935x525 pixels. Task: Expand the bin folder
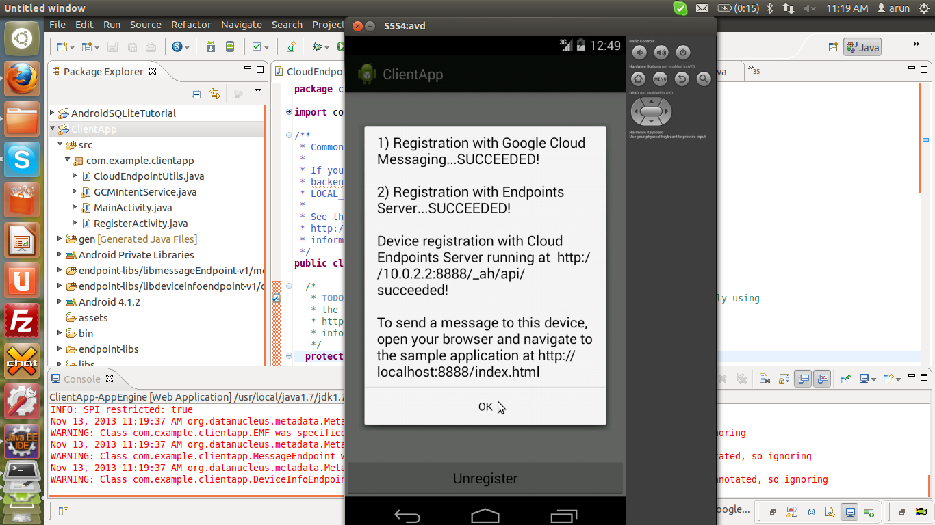[60, 334]
